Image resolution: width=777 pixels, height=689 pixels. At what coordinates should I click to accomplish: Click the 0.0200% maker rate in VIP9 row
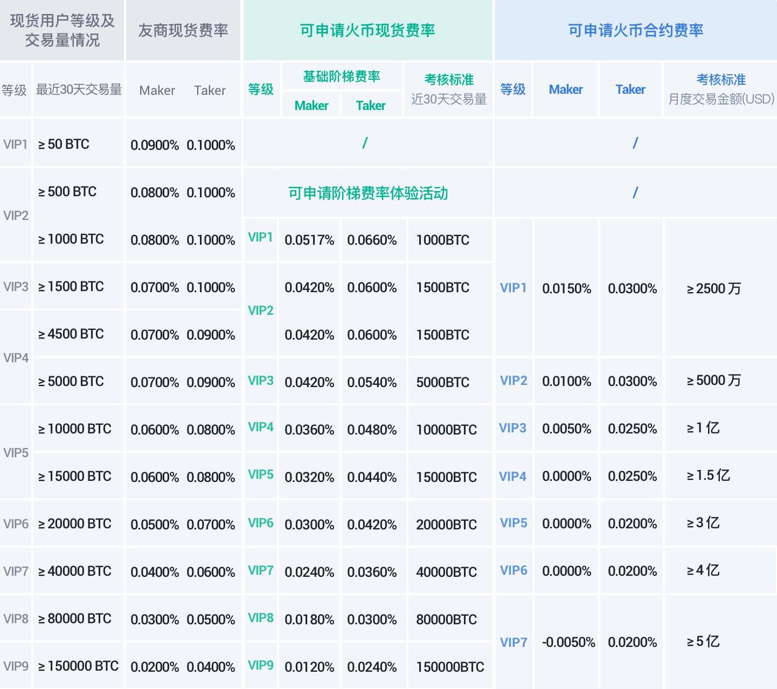155,667
